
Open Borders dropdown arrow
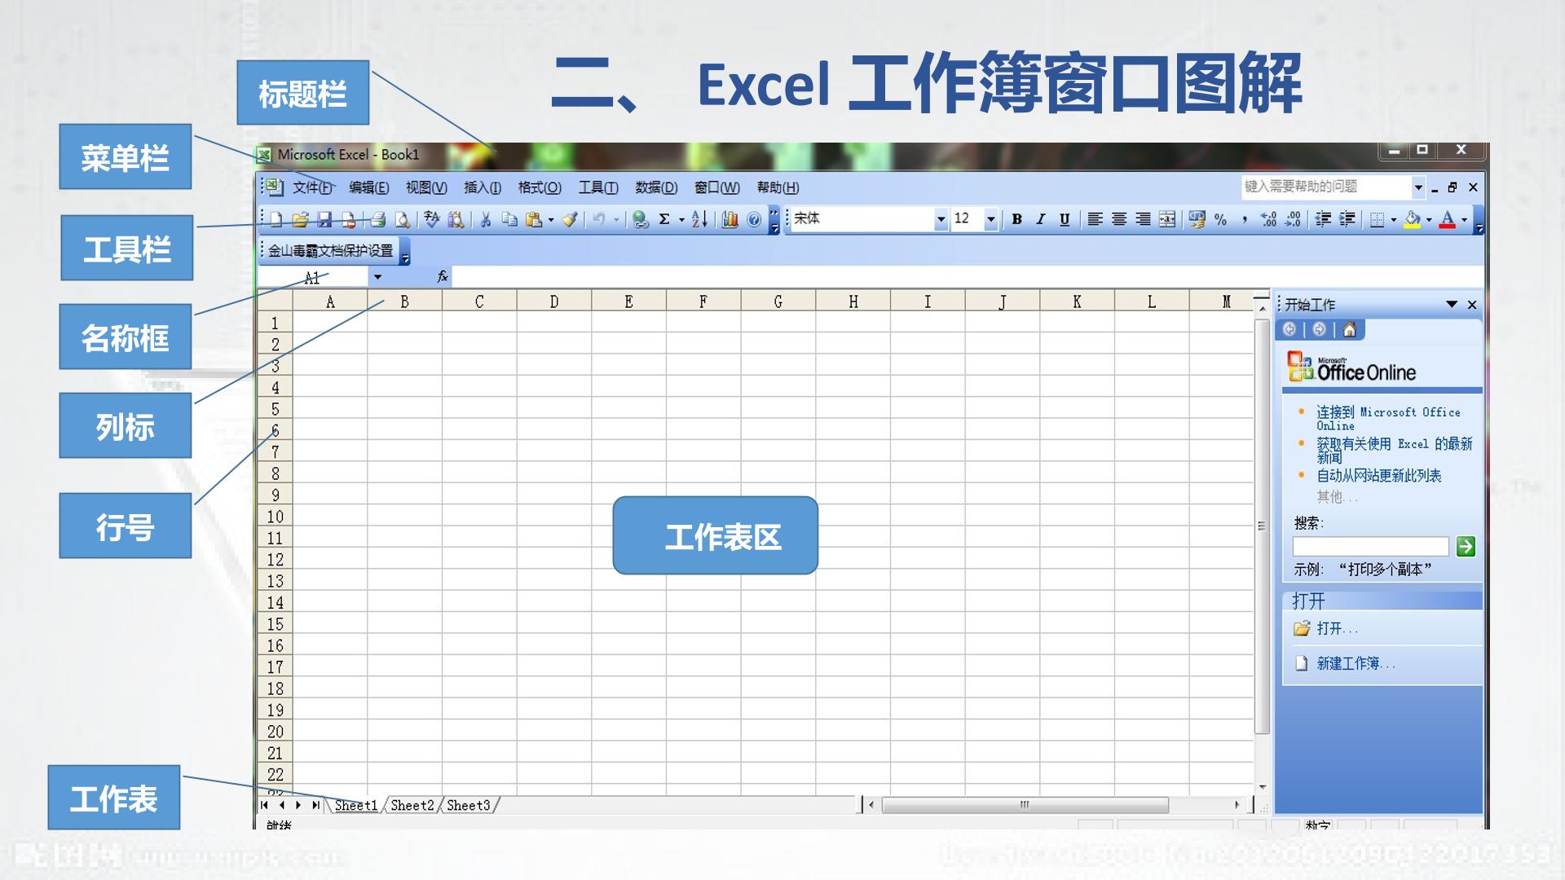pos(1393,220)
